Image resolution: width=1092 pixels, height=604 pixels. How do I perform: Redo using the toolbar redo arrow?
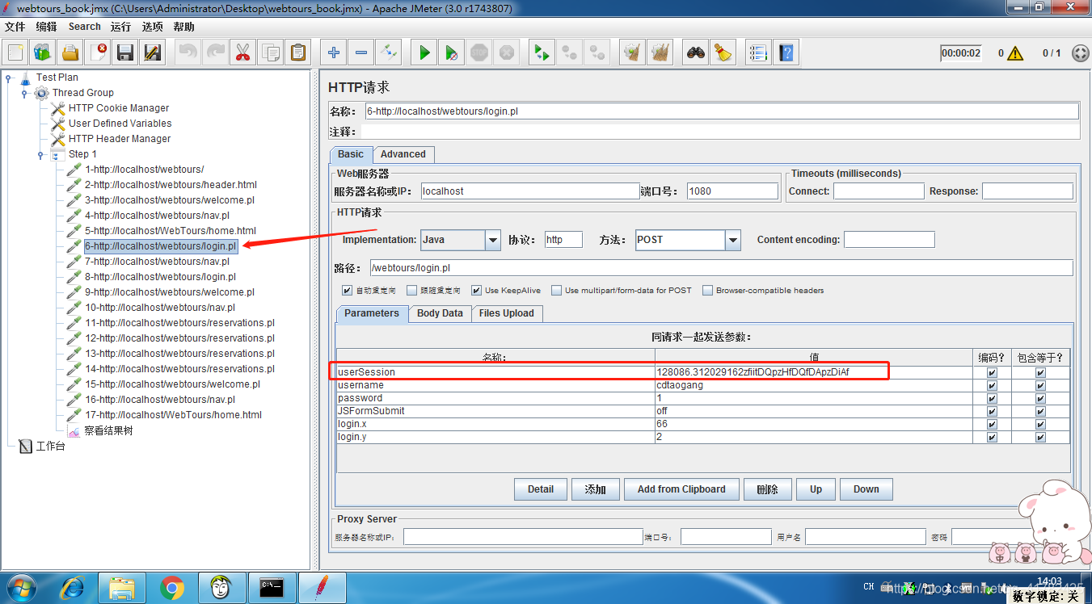click(215, 53)
